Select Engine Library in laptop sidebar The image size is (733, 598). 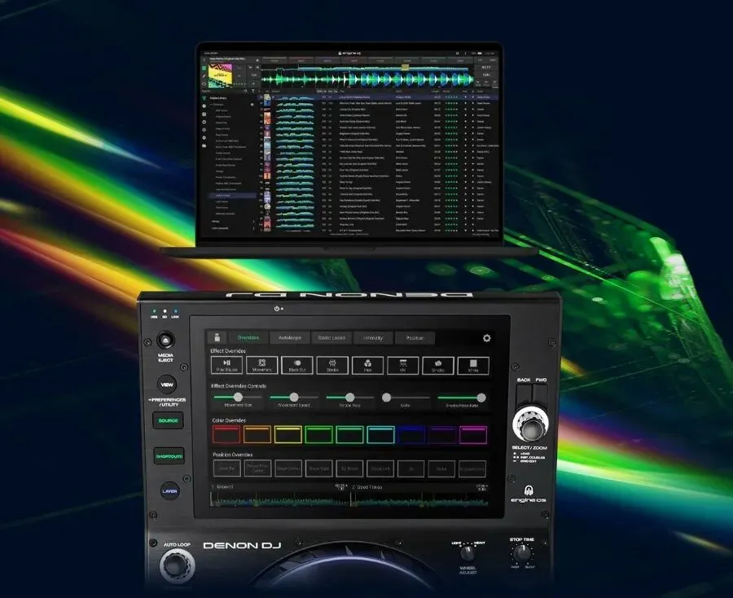point(218,99)
